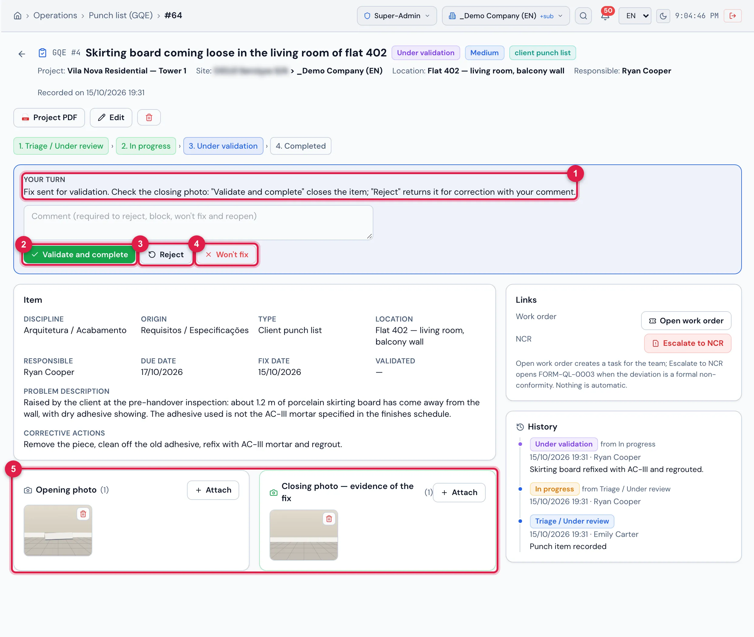
Task: Expand the Super-Admin role dropdown
Action: coord(397,16)
